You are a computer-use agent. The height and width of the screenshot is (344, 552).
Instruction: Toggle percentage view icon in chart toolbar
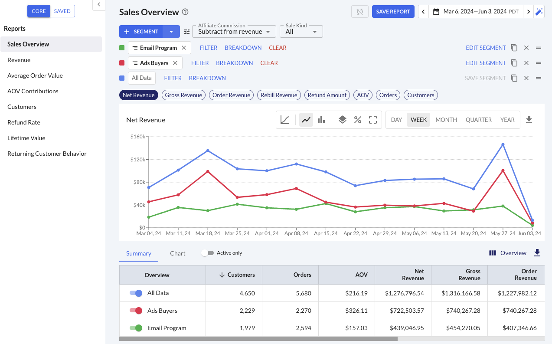pos(358,120)
